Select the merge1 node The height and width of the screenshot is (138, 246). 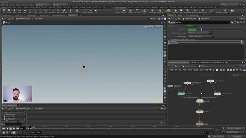coord(200,101)
